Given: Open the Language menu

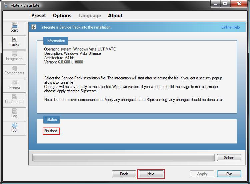Looking at the screenshot, I should pos(90,16).
